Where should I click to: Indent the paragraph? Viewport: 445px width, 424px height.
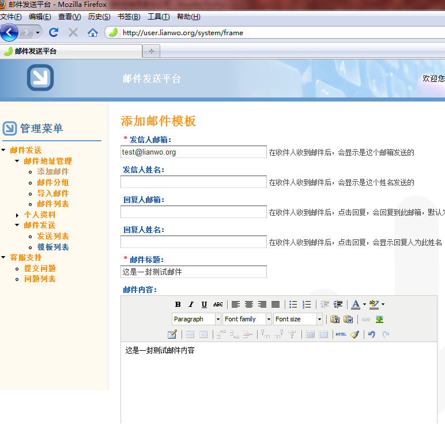[x=338, y=305]
